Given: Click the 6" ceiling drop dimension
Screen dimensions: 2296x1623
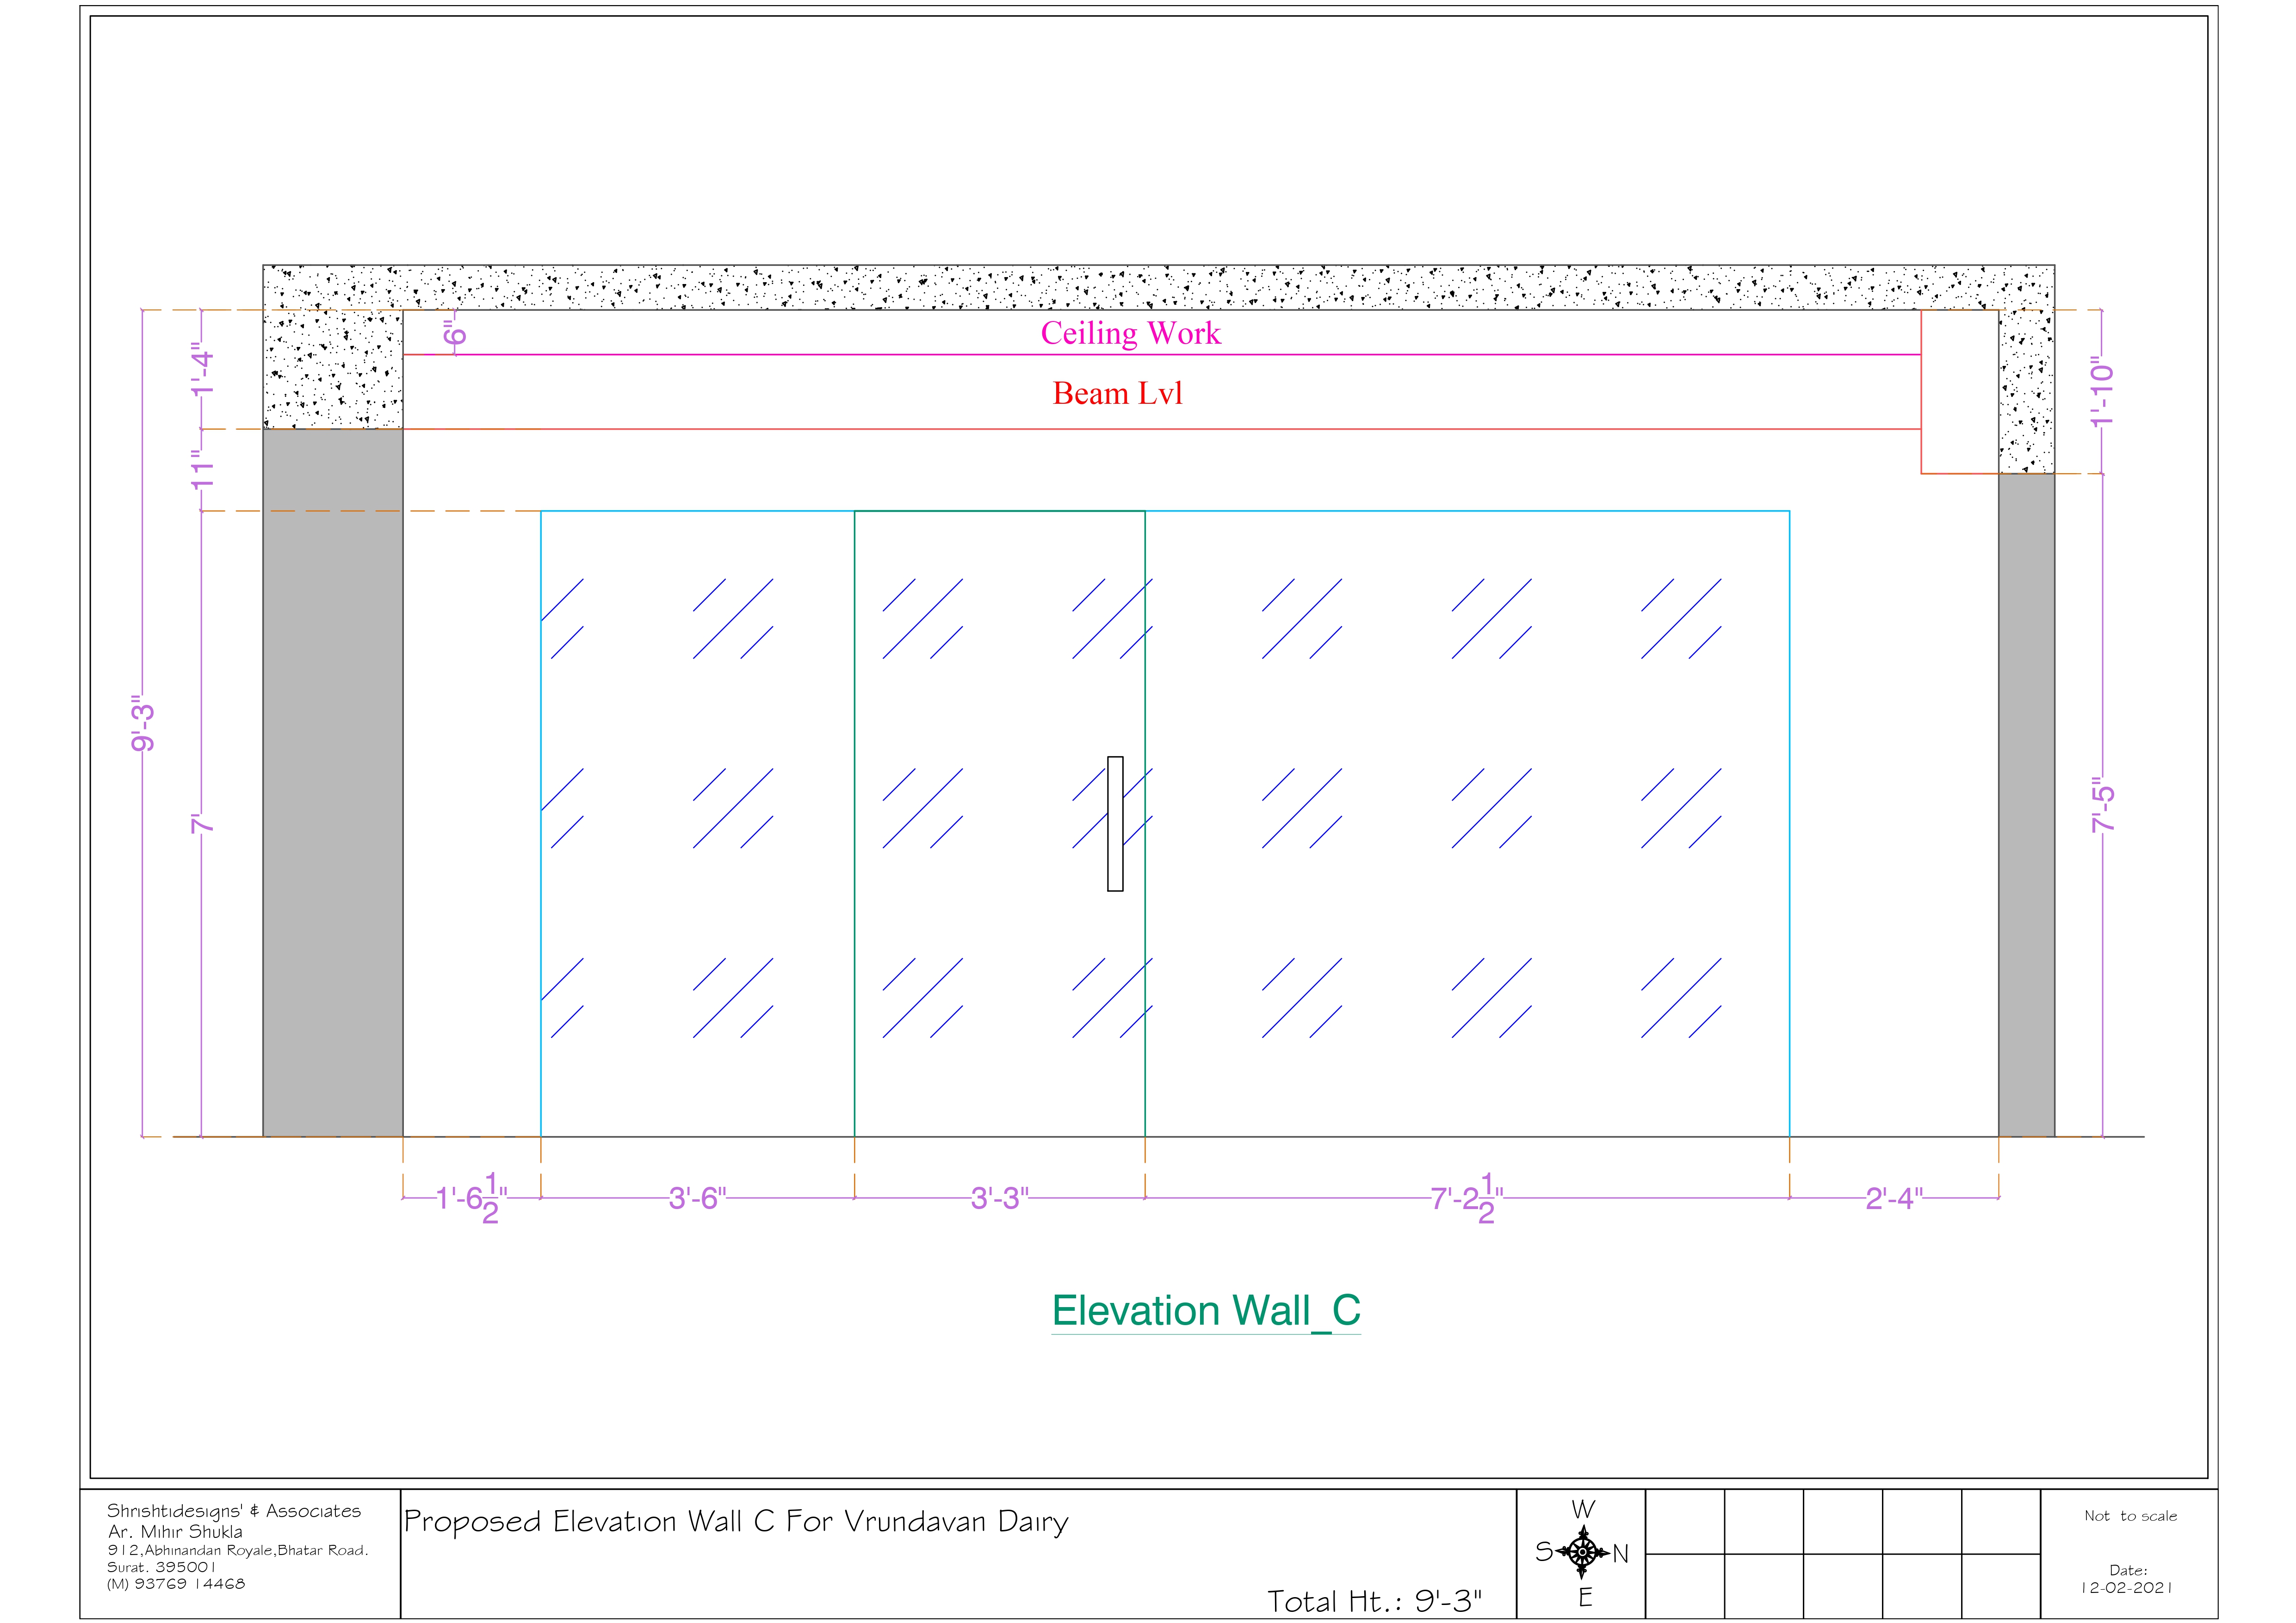Looking at the screenshot, I should click(455, 333).
